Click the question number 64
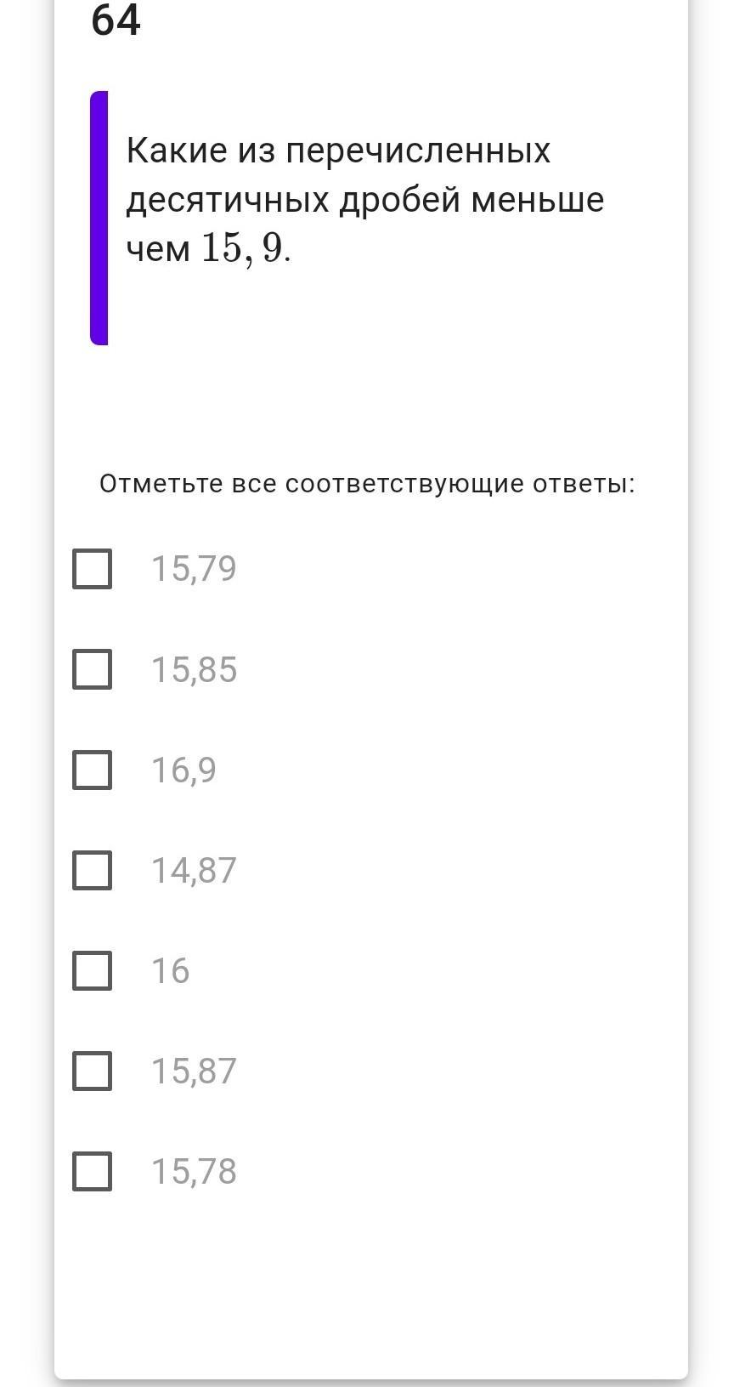The image size is (734, 1387). 116,20
